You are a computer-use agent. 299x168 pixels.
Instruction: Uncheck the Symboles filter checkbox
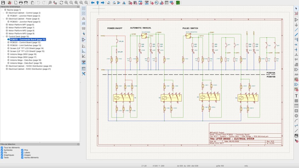[2, 150]
